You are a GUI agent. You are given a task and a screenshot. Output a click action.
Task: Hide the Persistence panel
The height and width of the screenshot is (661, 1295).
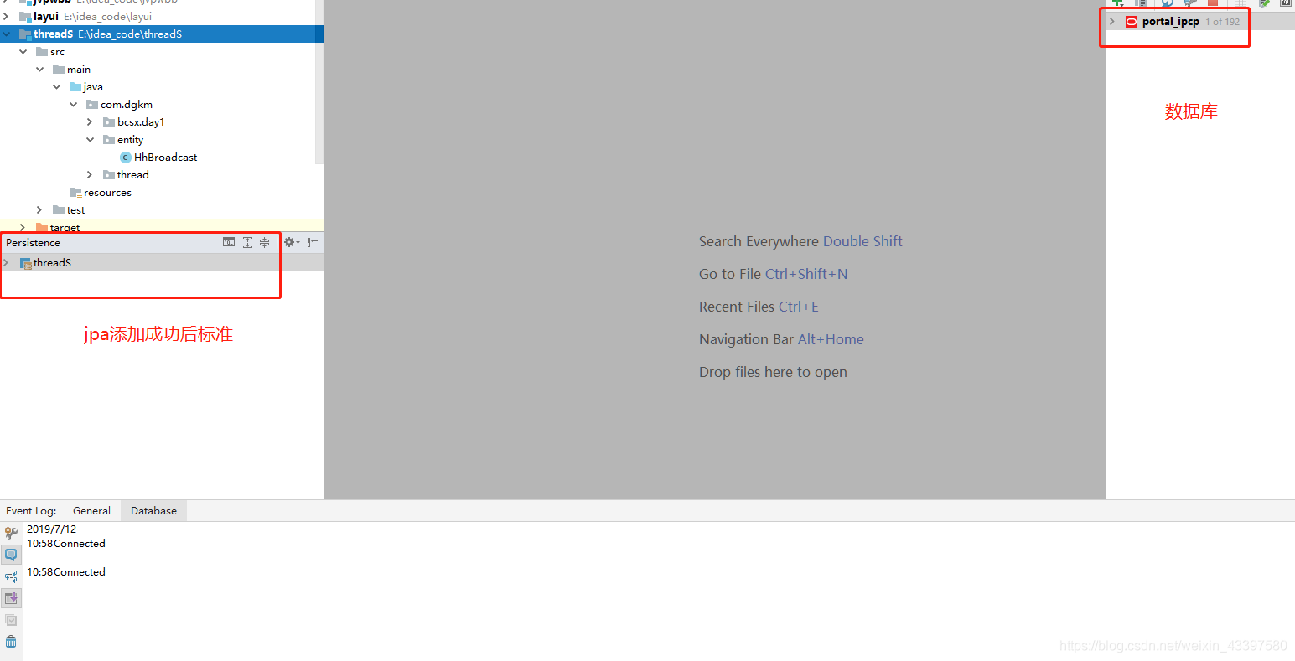tap(312, 242)
